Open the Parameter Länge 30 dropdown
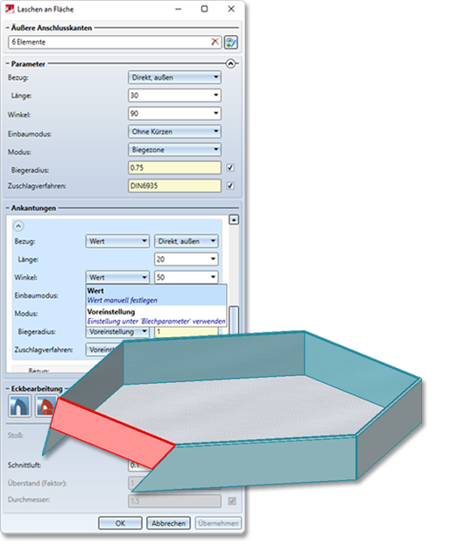The width and height of the screenshot is (464, 545). (x=174, y=96)
